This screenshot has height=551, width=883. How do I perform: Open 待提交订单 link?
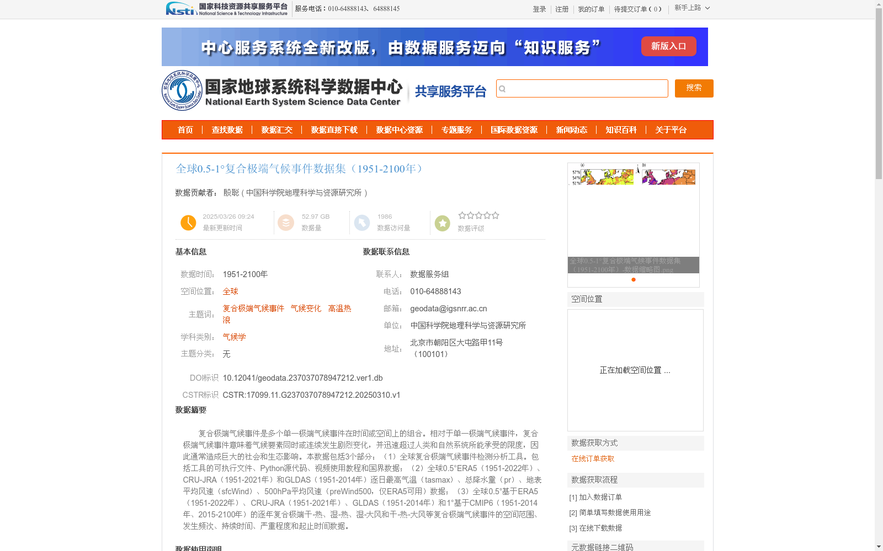tap(638, 9)
